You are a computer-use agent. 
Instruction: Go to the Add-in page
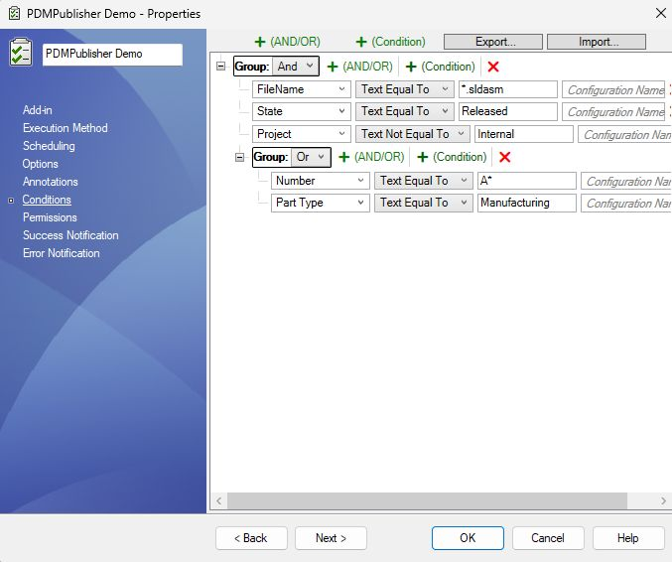click(38, 110)
